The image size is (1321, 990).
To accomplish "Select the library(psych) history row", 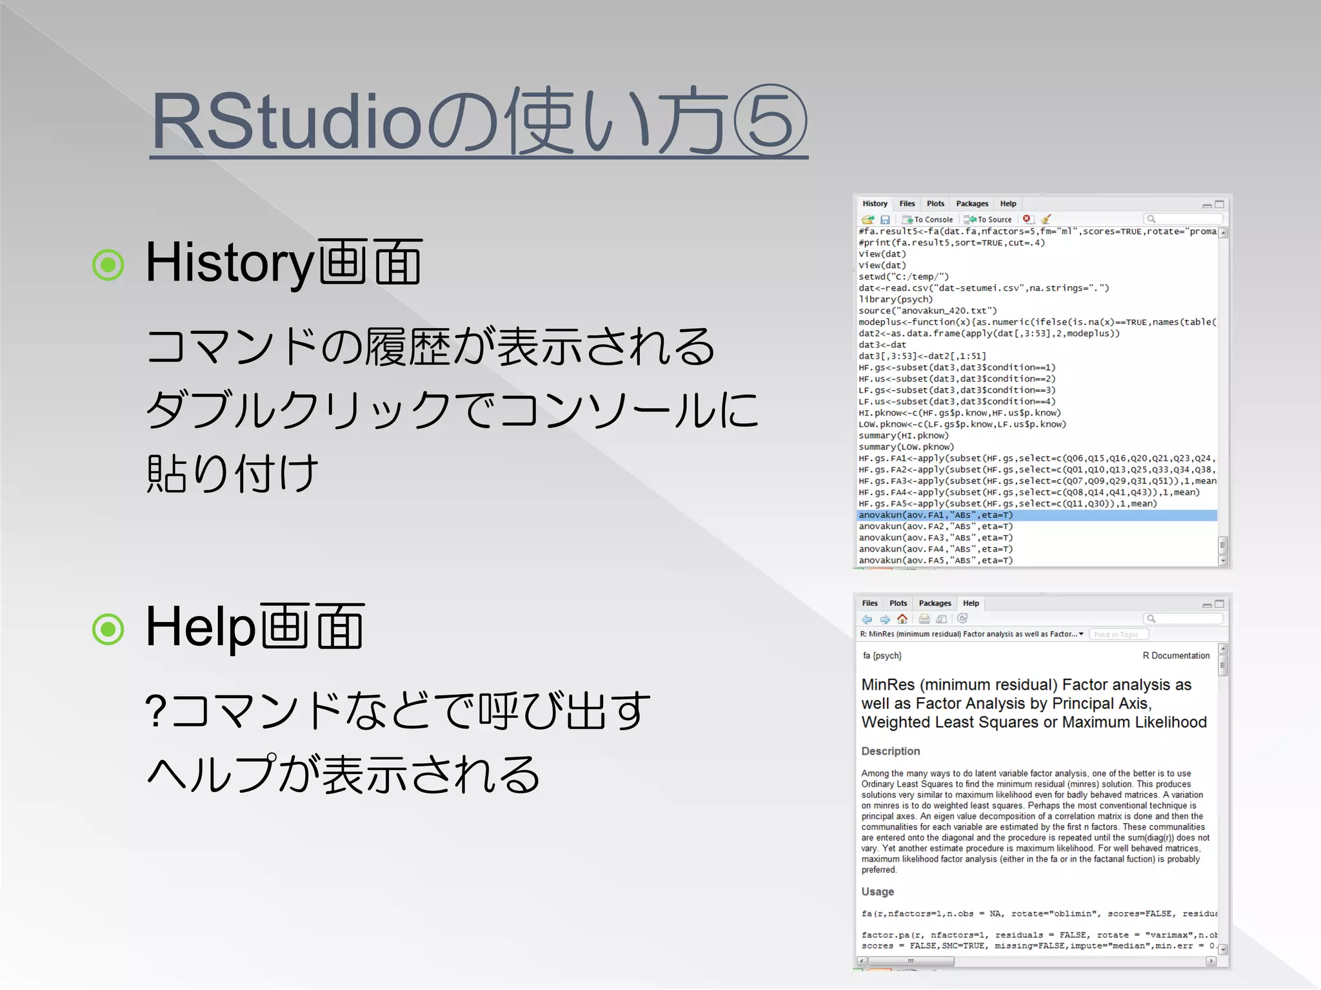I will click(1037, 300).
